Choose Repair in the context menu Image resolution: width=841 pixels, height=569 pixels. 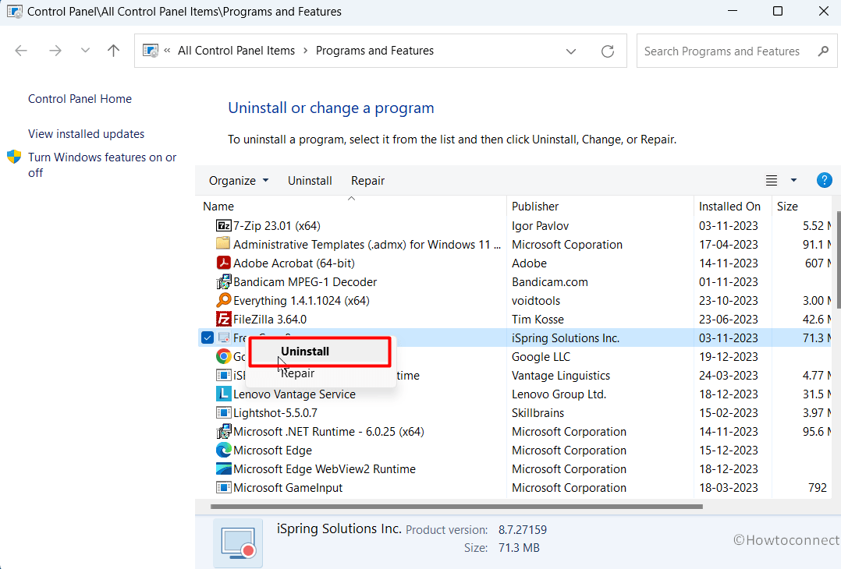[x=298, y=373]
